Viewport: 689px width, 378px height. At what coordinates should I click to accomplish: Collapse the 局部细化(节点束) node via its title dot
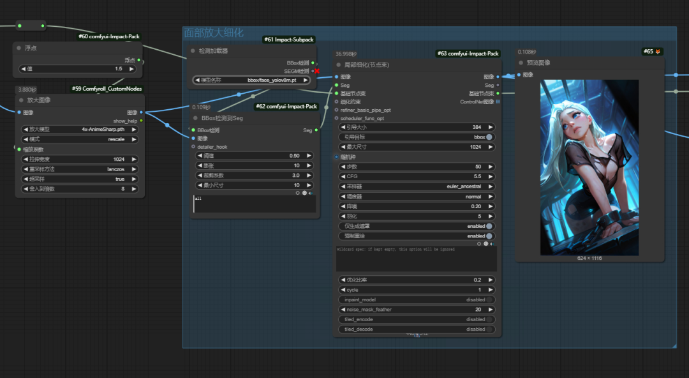tap(339, 65)
